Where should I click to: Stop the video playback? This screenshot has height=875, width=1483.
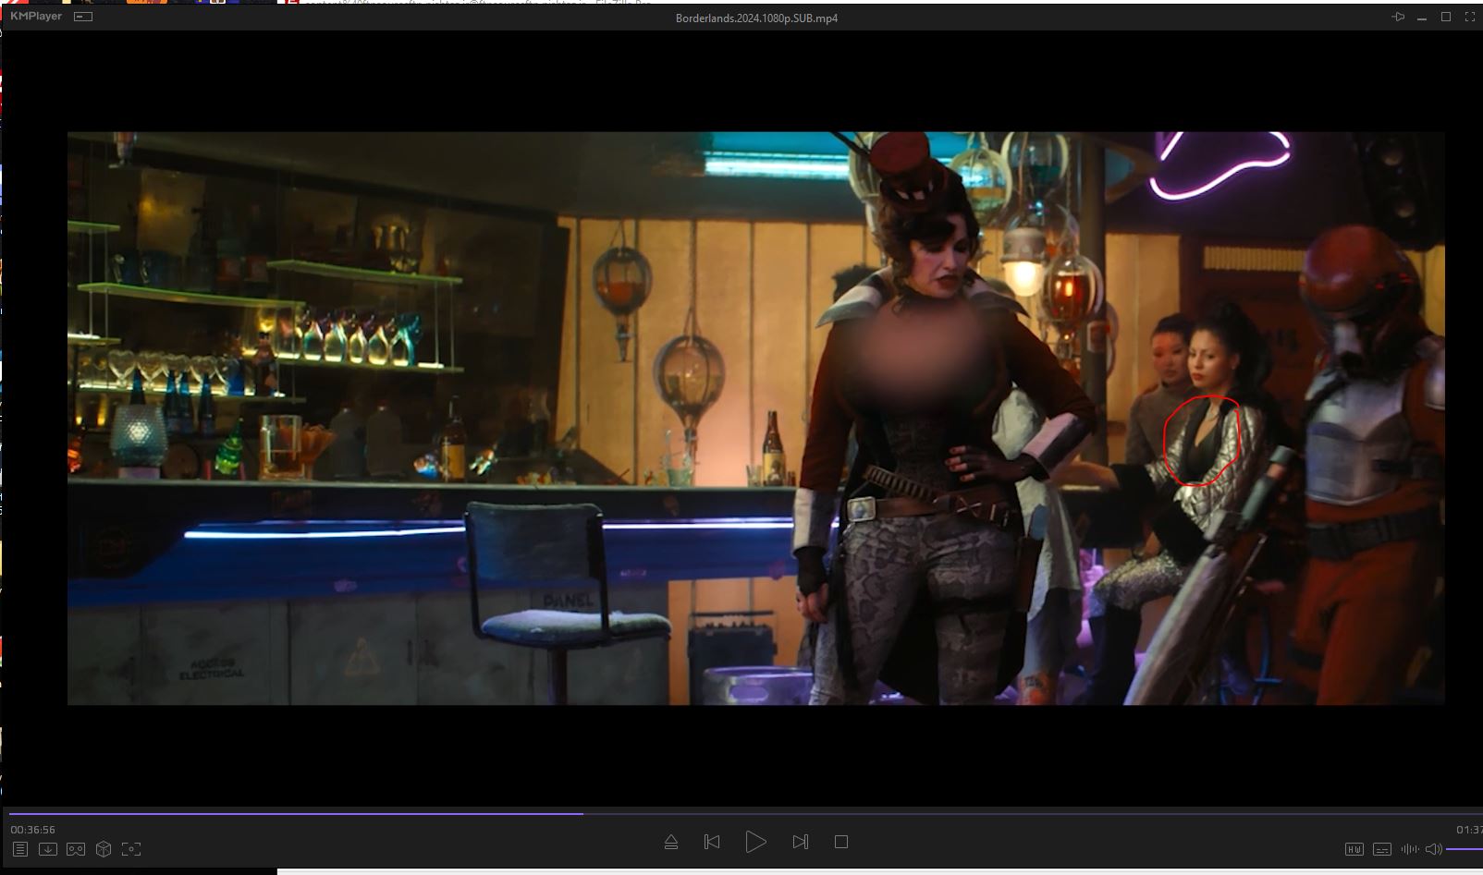tap(840, 842)
